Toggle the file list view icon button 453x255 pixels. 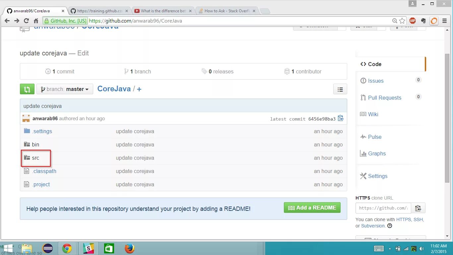click(x=340, y=89)
